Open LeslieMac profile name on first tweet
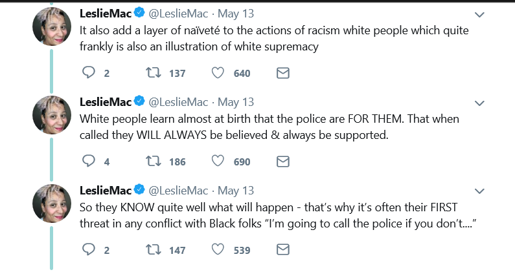 pyautogui.click(x=105, y=14)
